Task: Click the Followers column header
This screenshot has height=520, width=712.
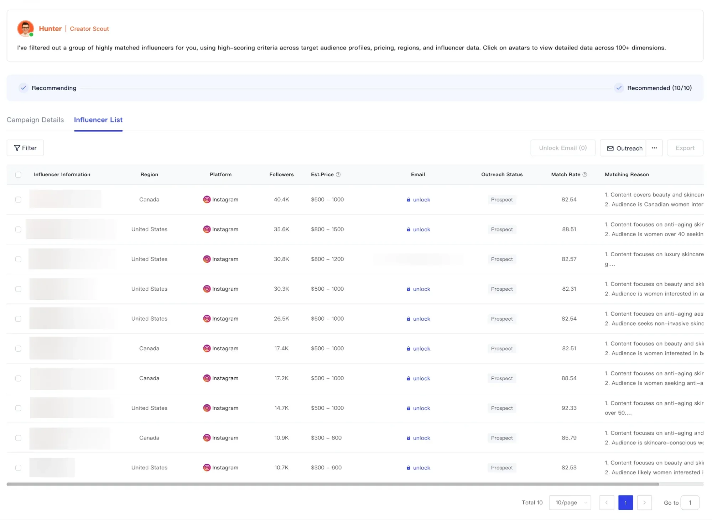Action: (x=281, y=174)
